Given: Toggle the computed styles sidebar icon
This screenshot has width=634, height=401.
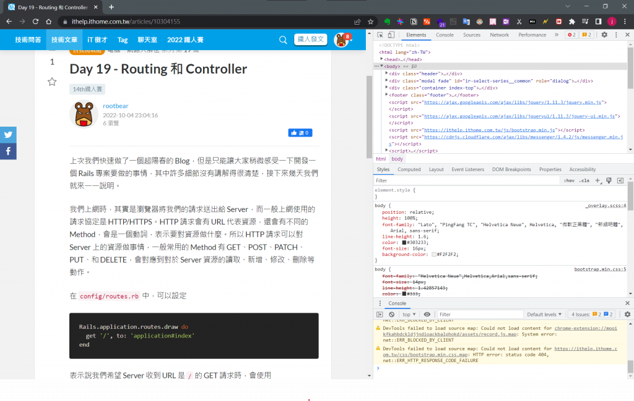Looking at the screenshot, I should coord(620,181).
